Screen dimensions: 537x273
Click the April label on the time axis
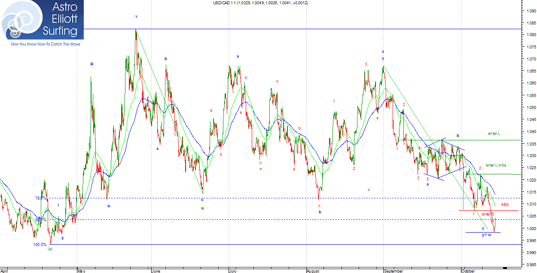4,271
